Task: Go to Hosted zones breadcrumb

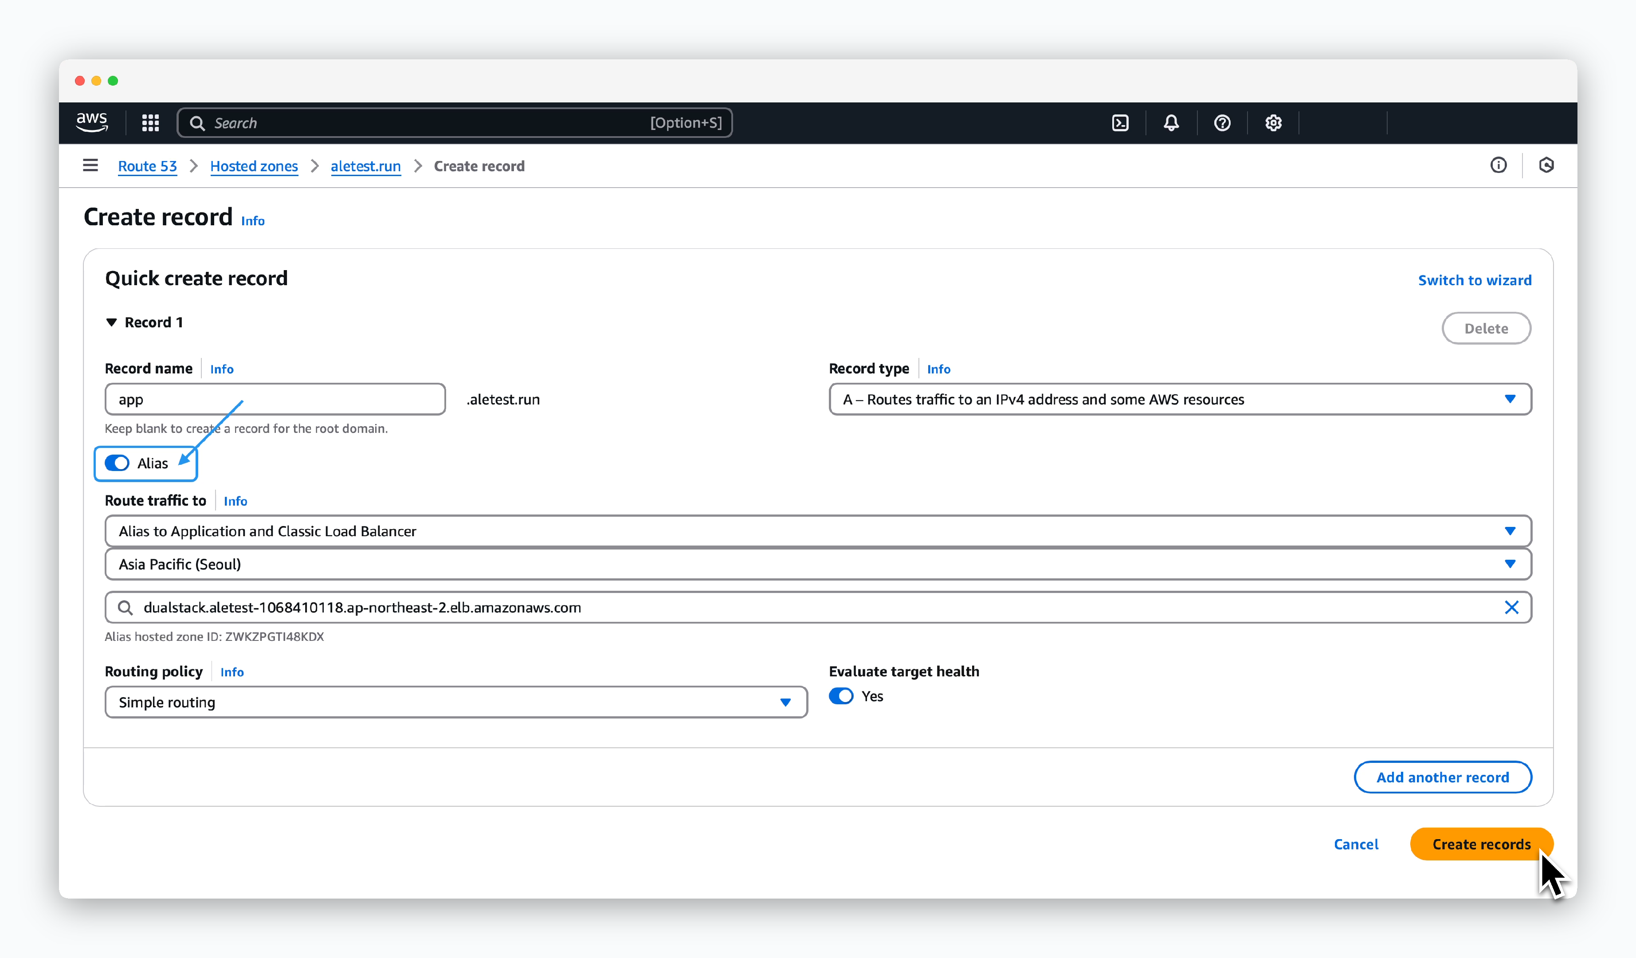Action: [254, 166]
